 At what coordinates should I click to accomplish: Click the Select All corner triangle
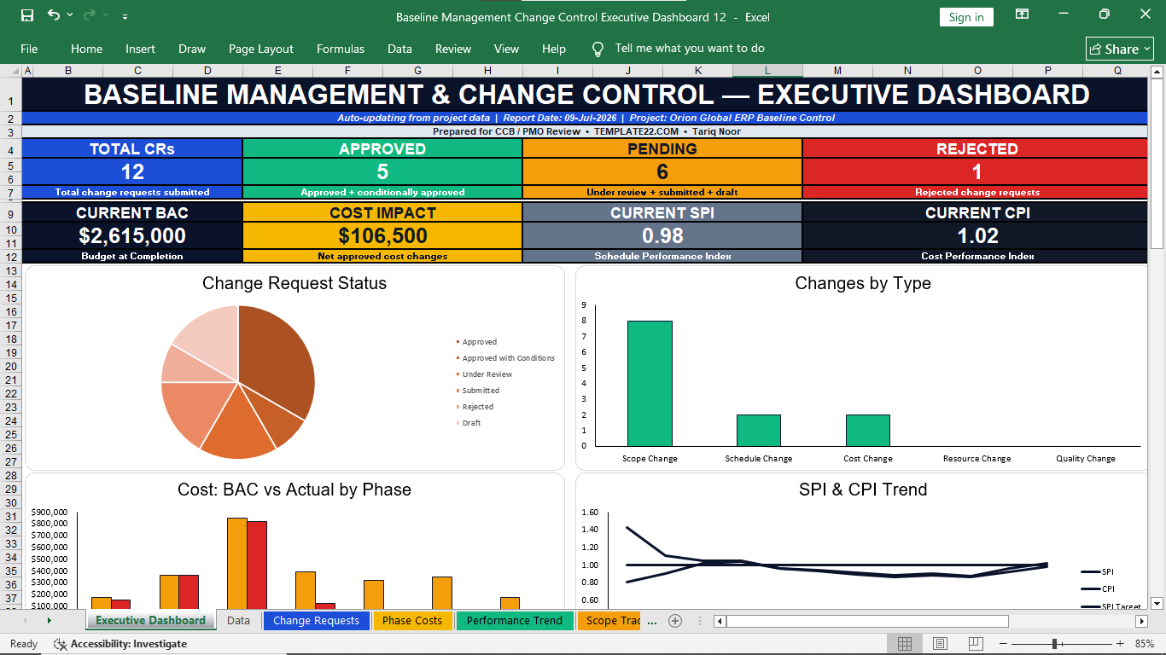pos(15,72)
